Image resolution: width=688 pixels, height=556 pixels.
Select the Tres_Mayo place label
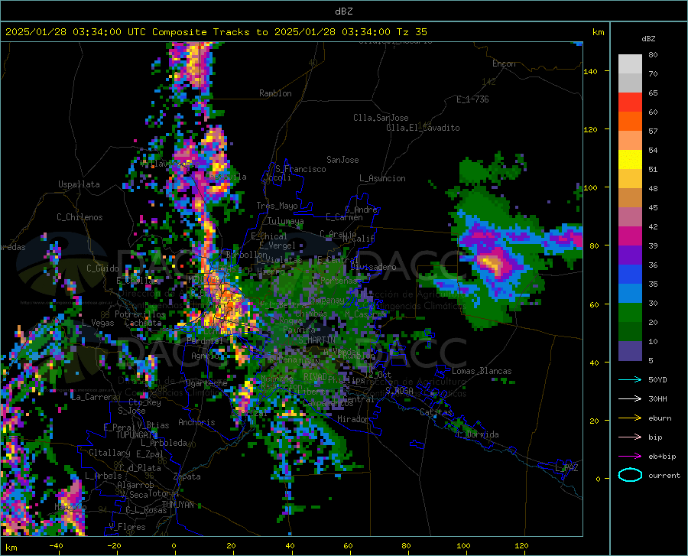click(277, 206)
